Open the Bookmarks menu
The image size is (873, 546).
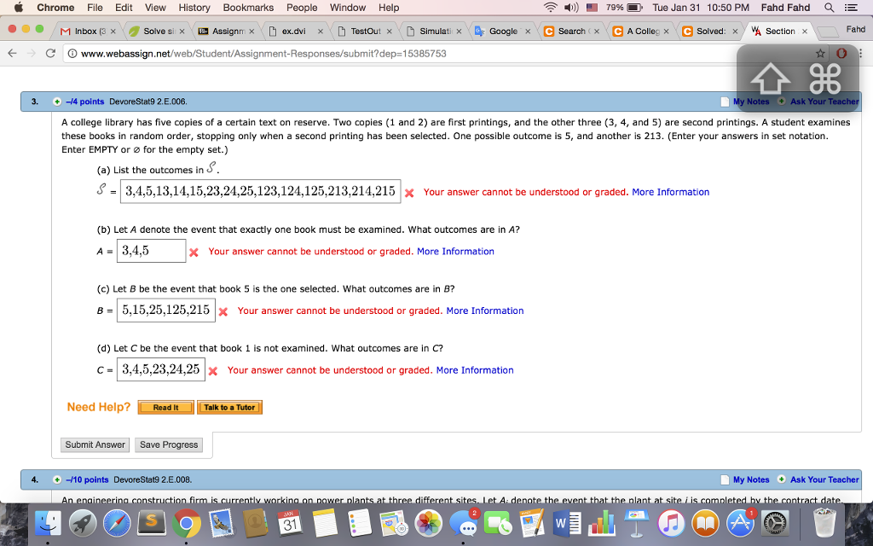click(x=248, y=8)
